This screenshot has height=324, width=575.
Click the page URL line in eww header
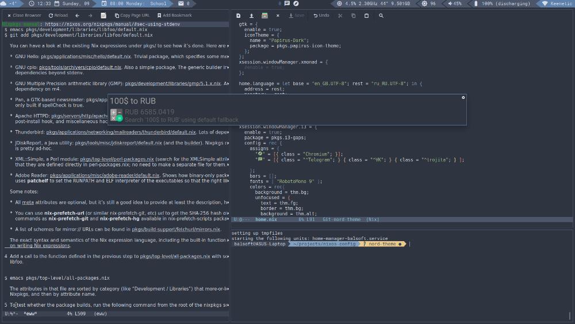point(116,24)
